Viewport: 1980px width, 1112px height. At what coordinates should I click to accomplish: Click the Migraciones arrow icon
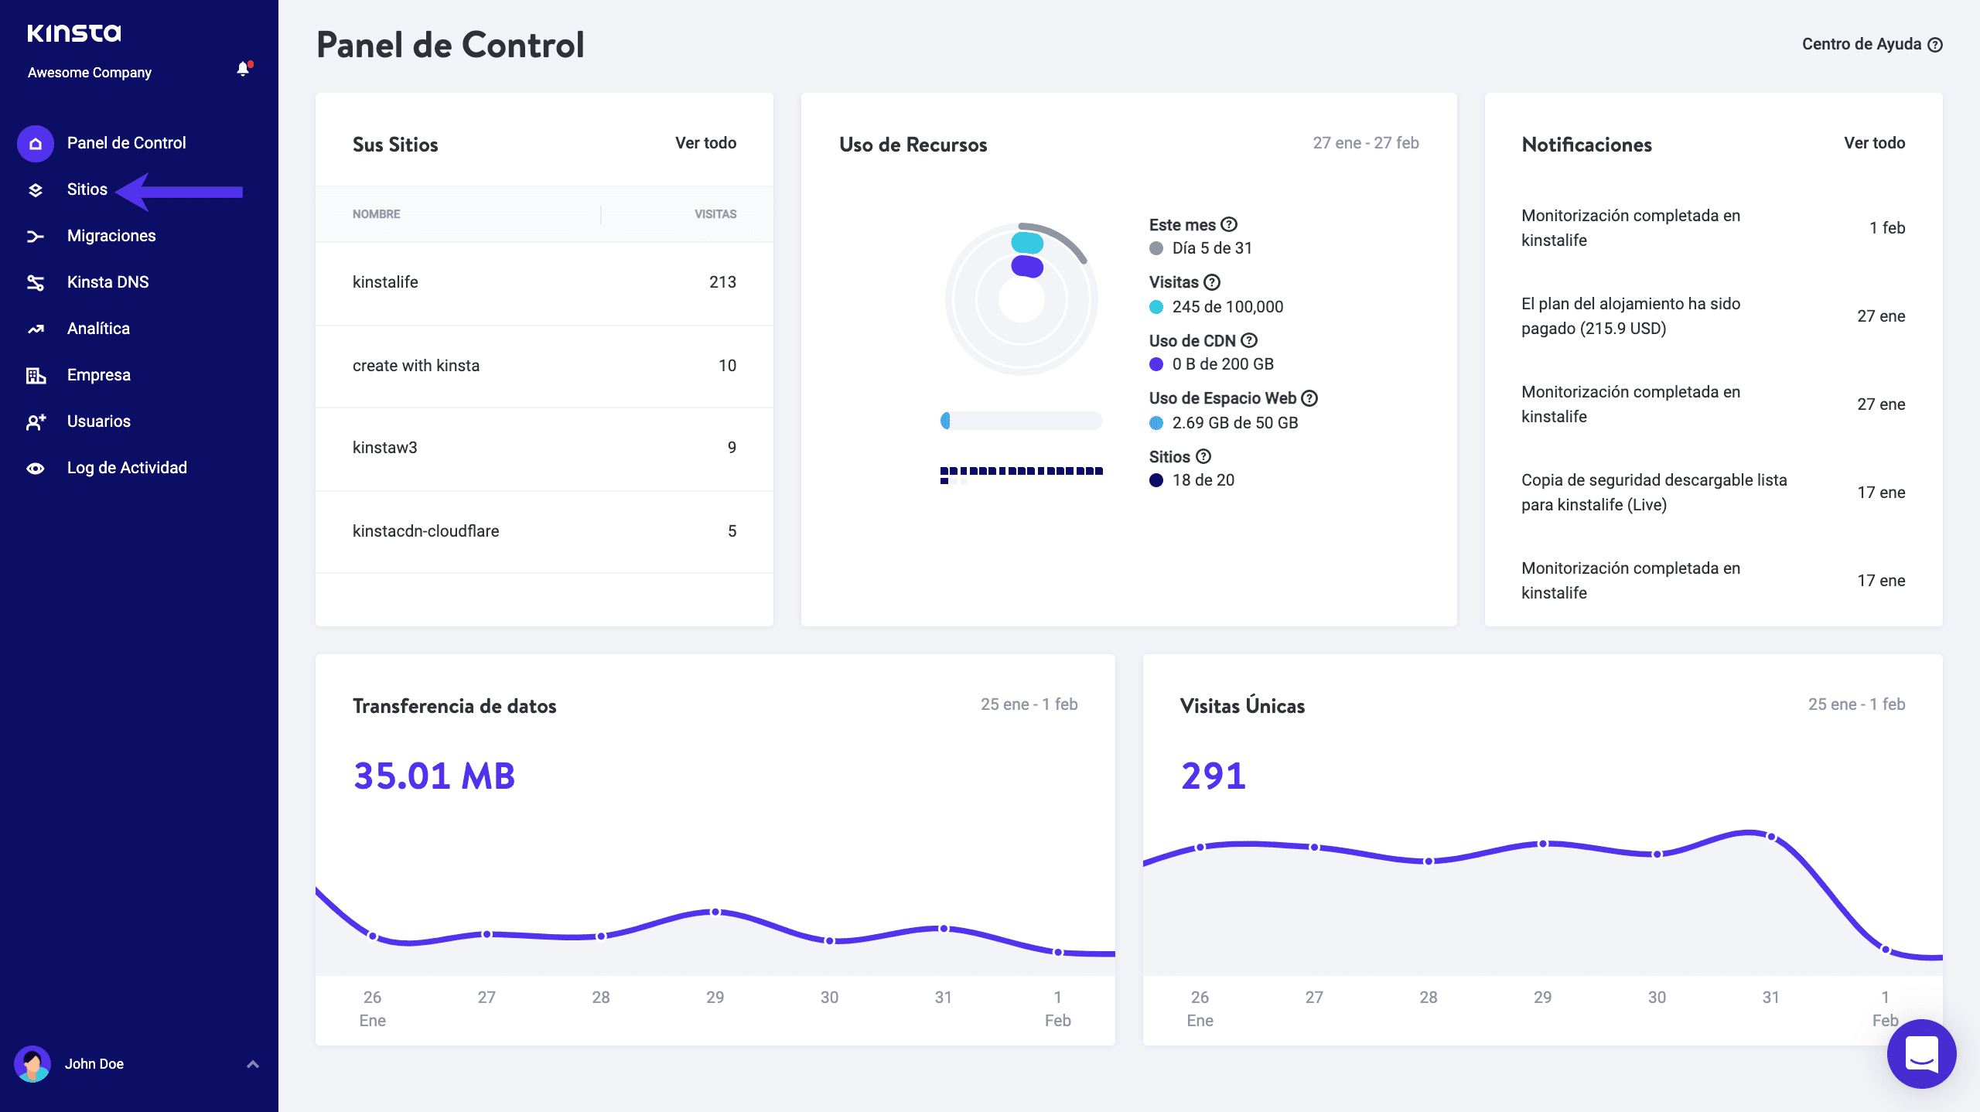(36, 236)
